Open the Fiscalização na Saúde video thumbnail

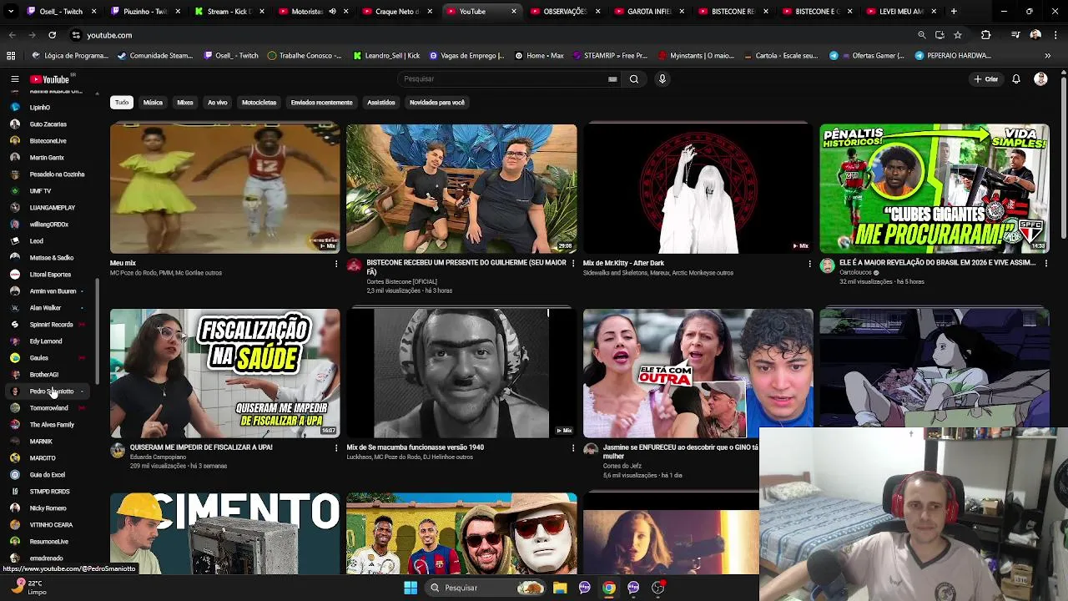(225, 373)
